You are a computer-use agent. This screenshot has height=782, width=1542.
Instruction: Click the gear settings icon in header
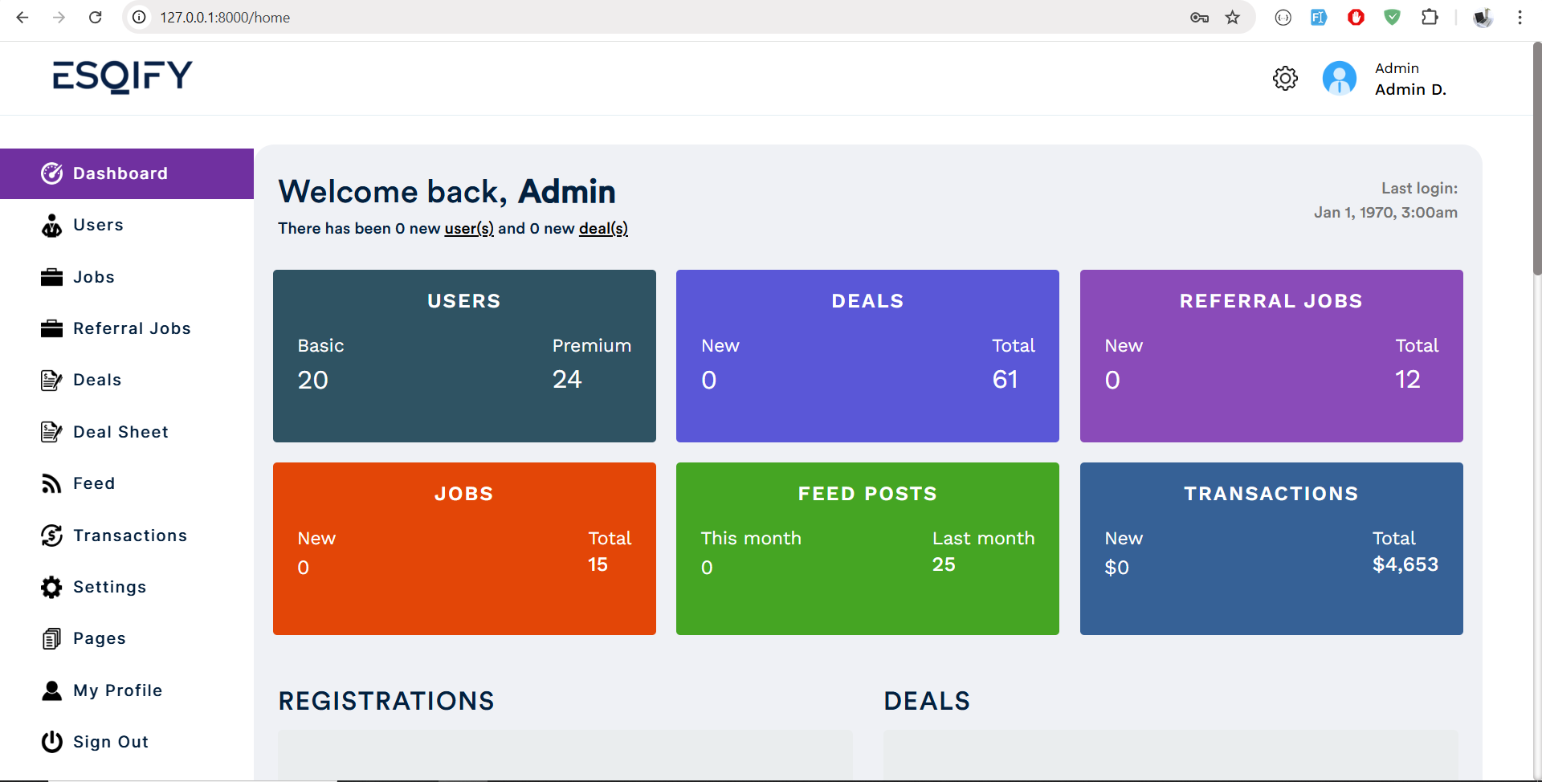point(1285,79)
